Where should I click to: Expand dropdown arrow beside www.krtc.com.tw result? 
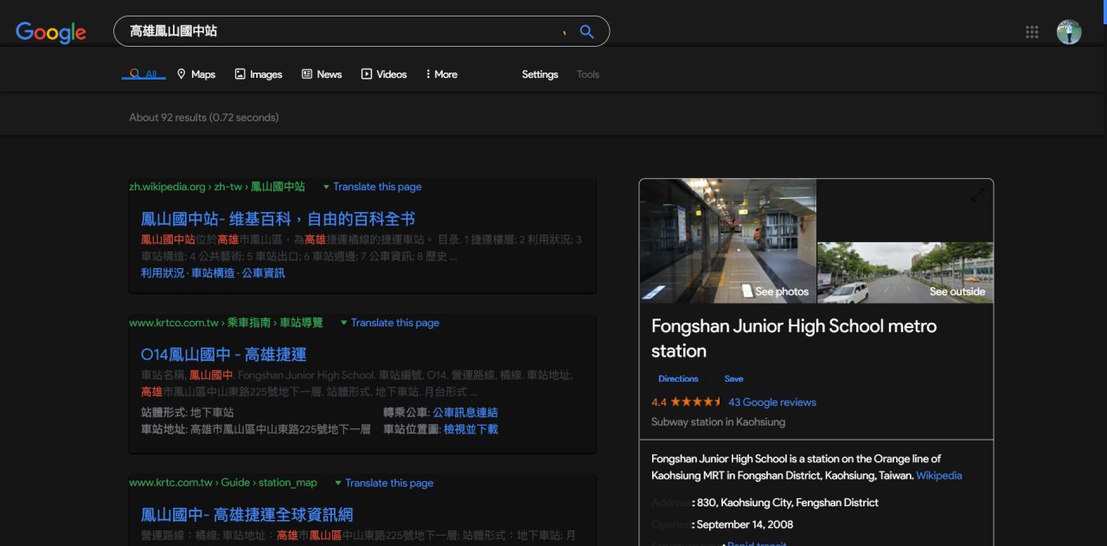338,483
